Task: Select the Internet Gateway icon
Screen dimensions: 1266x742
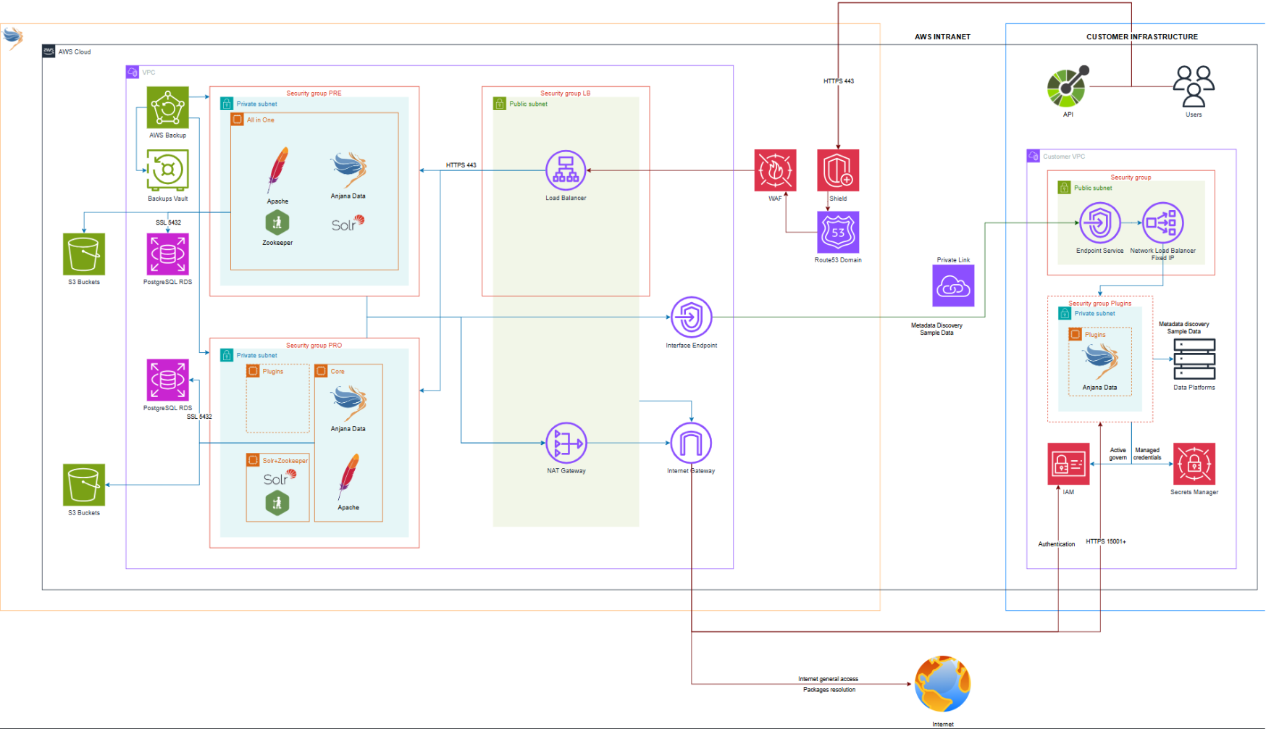Action: [691, 443]
